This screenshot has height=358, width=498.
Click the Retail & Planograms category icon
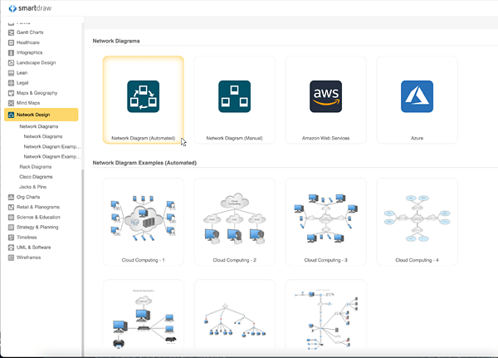11,207
